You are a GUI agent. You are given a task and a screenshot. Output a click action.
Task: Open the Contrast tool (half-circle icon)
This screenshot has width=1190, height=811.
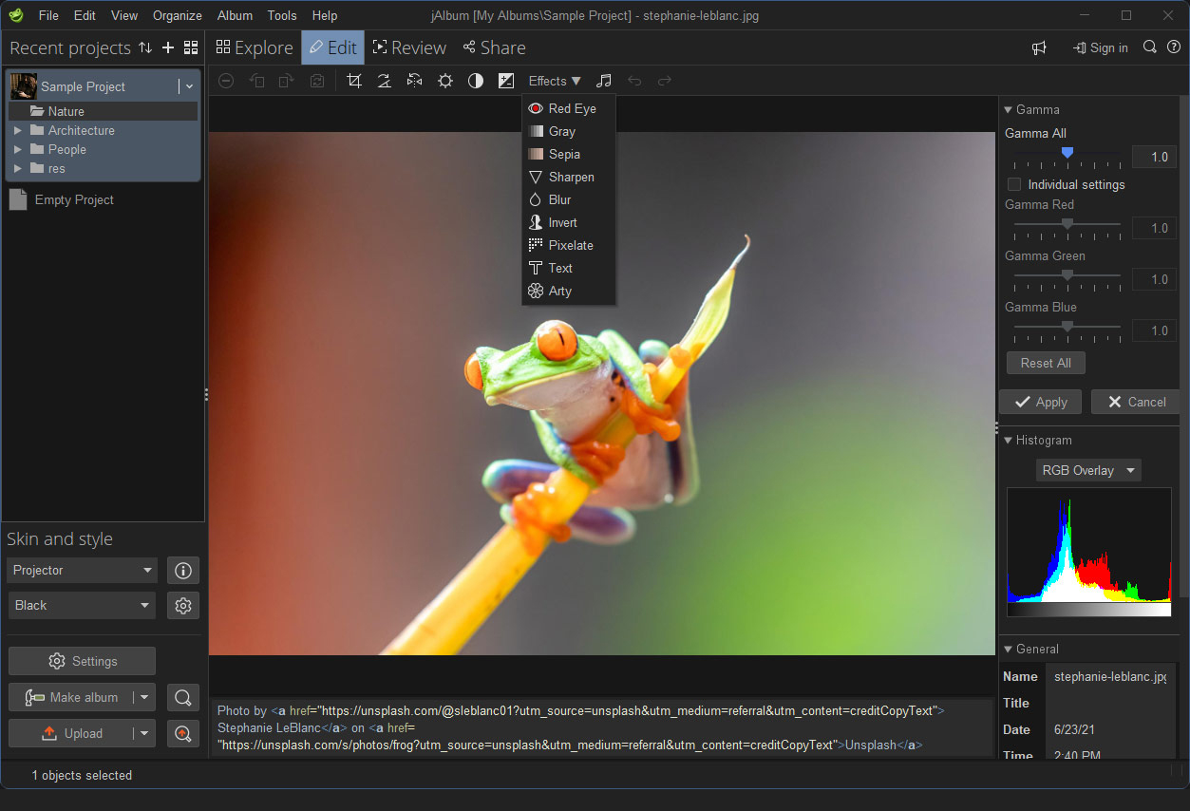(x=476, y=81)
